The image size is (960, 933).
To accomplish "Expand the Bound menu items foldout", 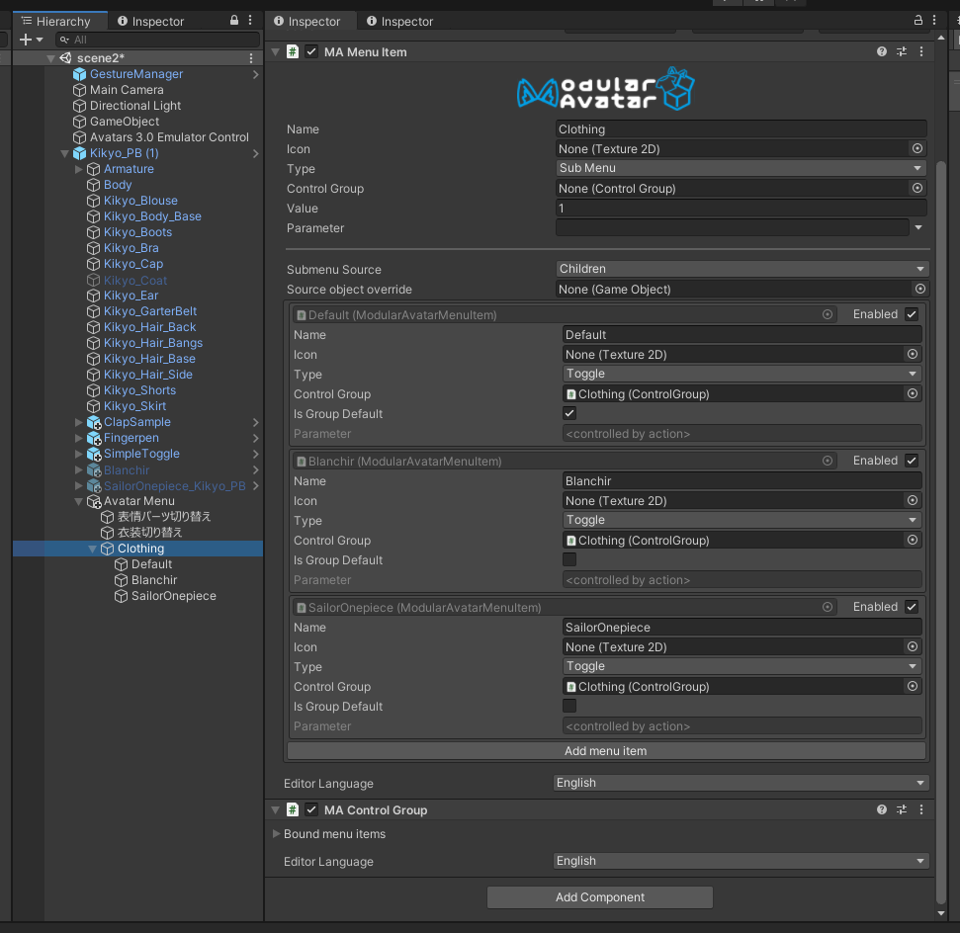I will tap(276, 834).
